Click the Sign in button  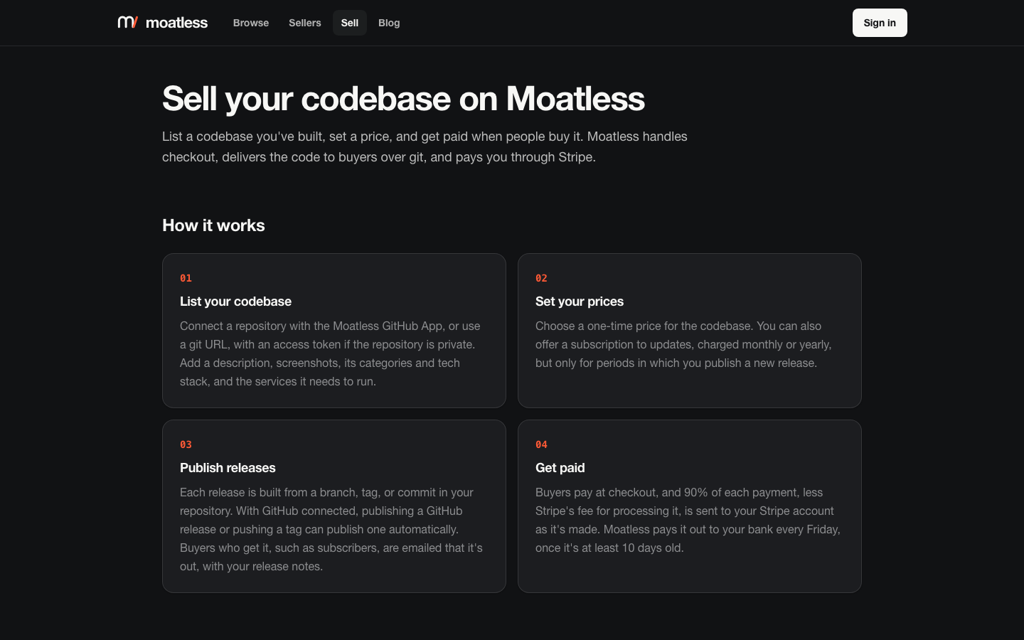(880, 23)
